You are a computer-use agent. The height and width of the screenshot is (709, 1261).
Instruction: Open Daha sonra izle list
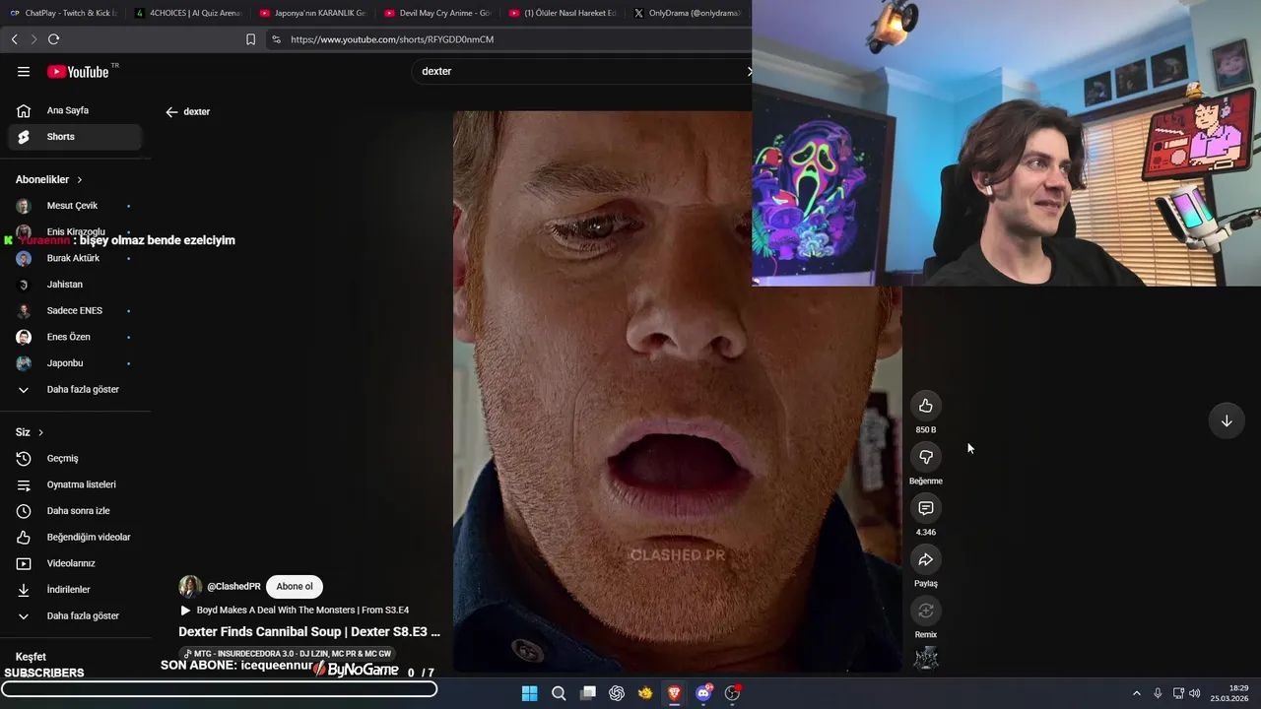[x=76, y=511]
